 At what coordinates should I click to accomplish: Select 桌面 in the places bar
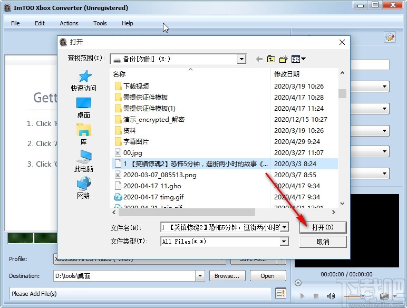tap(84, 108)
